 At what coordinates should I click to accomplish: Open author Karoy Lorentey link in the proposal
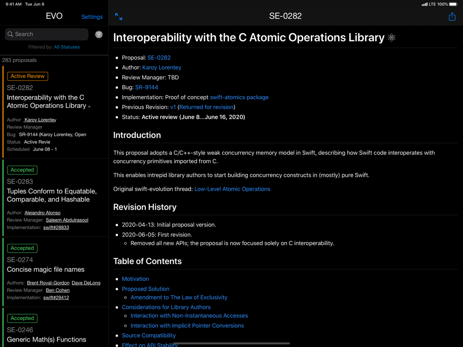point(162,68)
